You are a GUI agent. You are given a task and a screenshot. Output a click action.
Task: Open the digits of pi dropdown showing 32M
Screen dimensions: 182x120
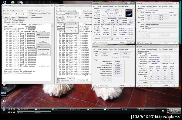[x=78, y=11]
